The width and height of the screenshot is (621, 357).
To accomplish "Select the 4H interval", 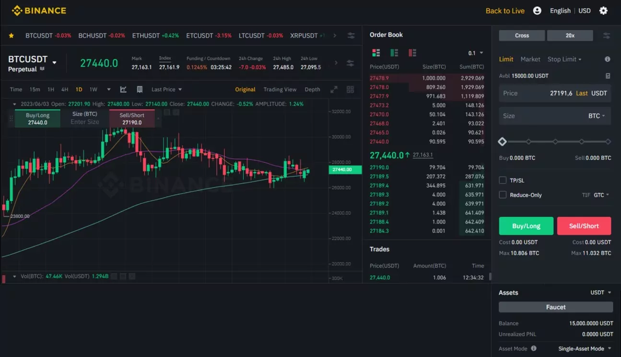I will pyautogui.click(x=65, y=89).
